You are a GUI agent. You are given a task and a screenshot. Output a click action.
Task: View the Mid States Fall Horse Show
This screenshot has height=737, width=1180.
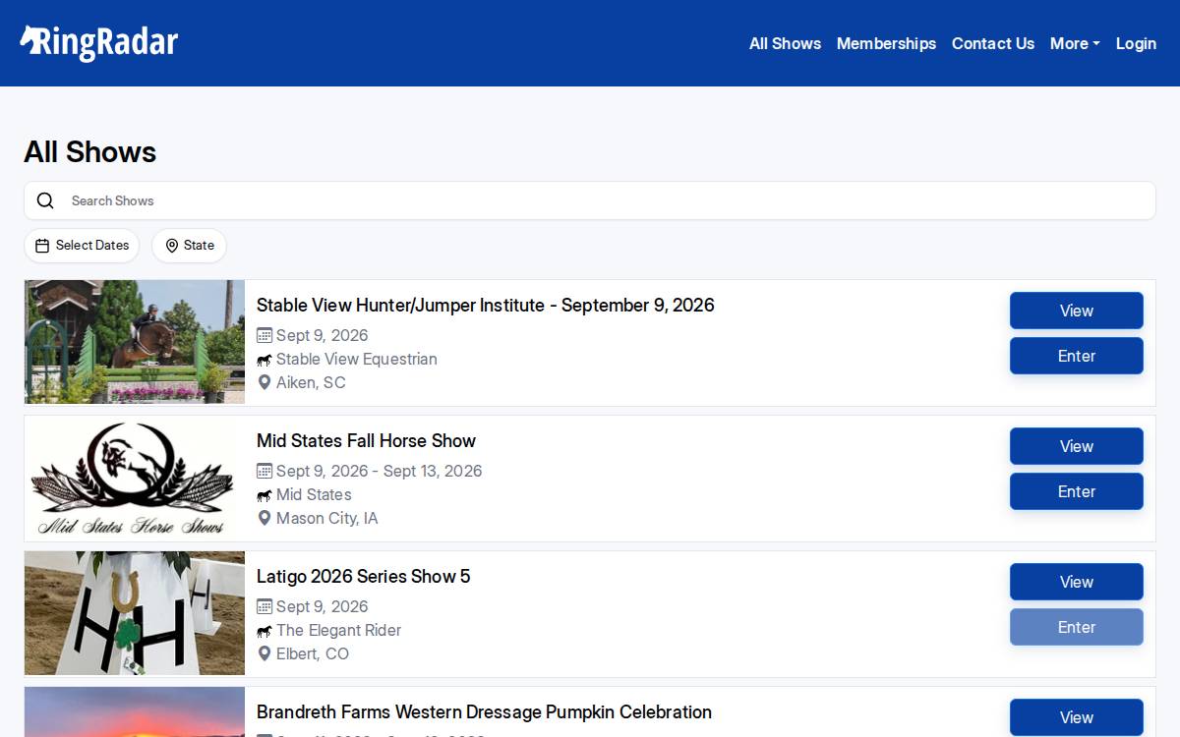(x=1077, y=446)
